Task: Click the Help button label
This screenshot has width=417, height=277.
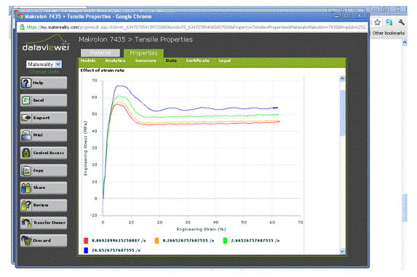Action: [x=38, y=83]
